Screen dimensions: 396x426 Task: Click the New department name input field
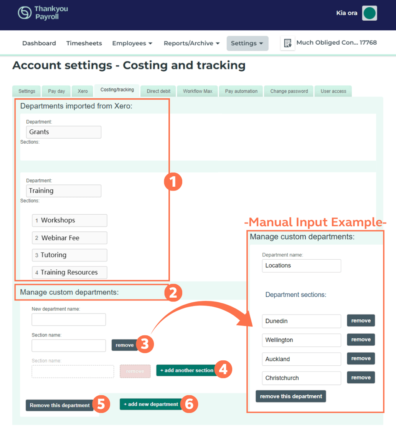tap(68, 319)
